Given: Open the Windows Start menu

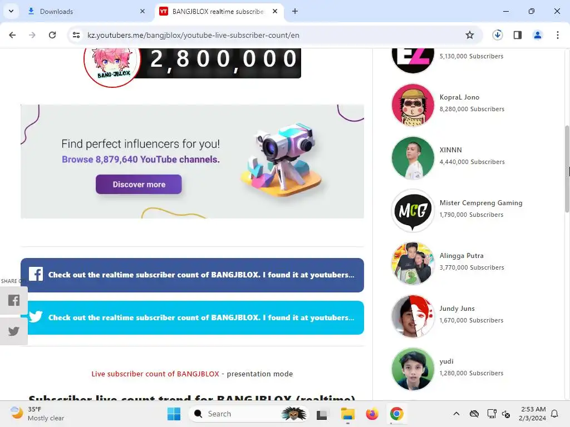Looking at the screenshot, I should click(x=174, y=414).
